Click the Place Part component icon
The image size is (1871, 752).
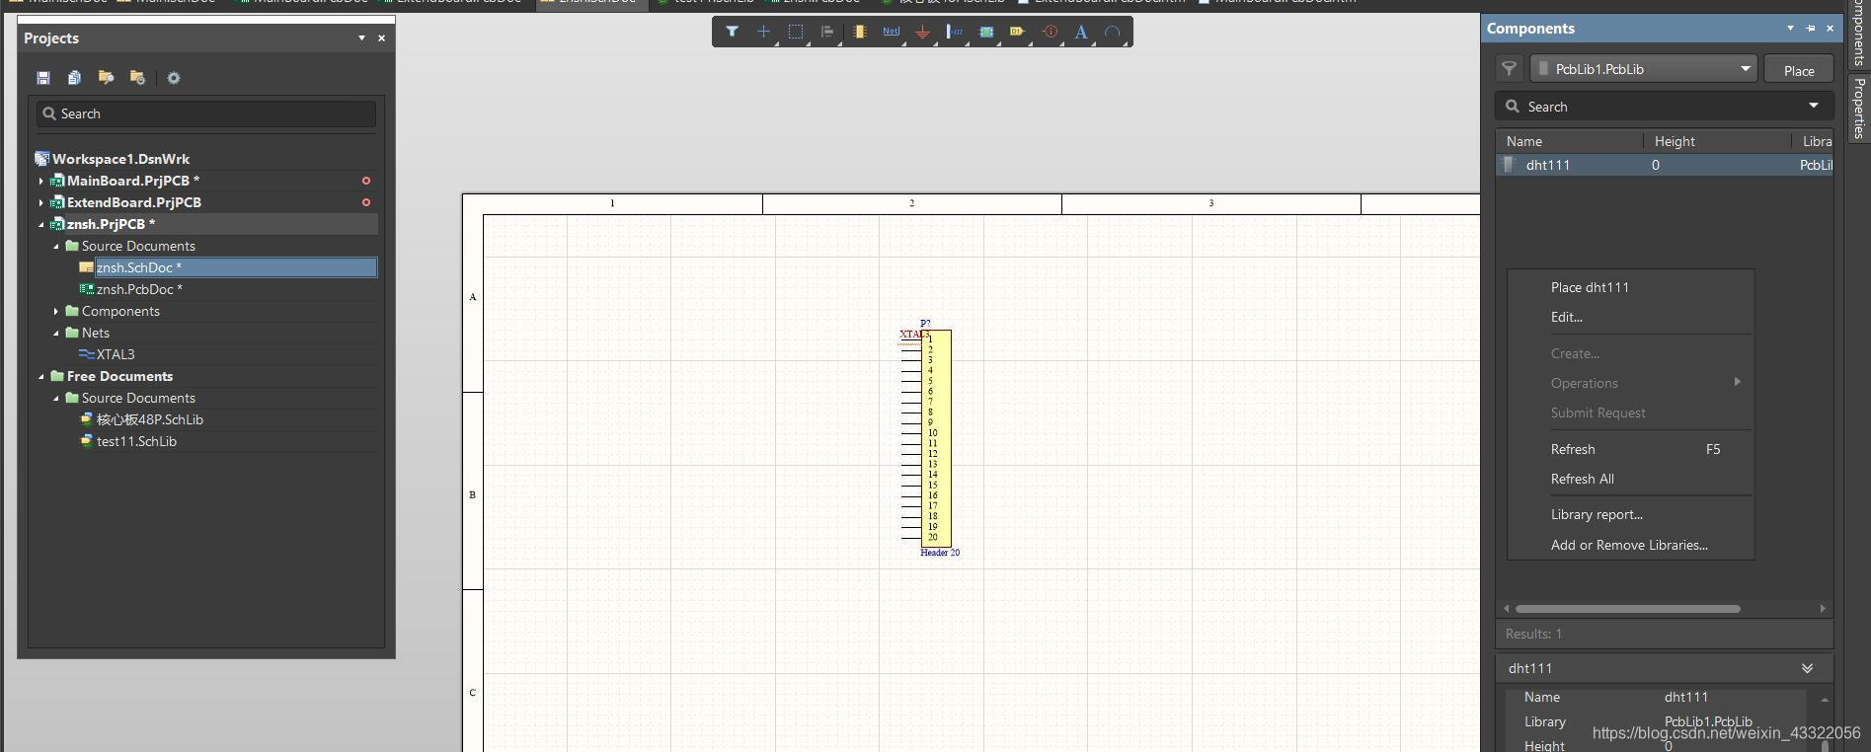click(859, 32)
